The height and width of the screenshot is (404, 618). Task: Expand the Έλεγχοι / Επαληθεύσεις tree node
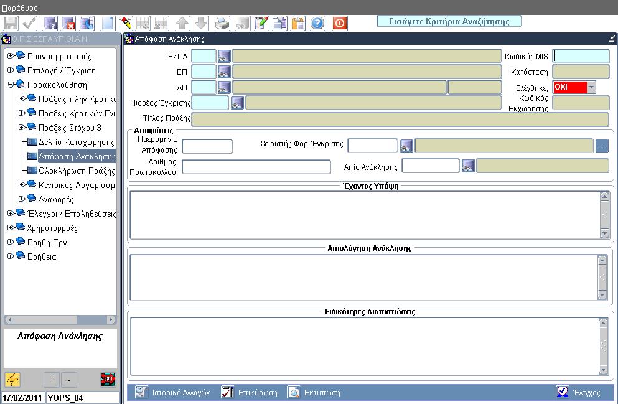(x=11, y=214)
